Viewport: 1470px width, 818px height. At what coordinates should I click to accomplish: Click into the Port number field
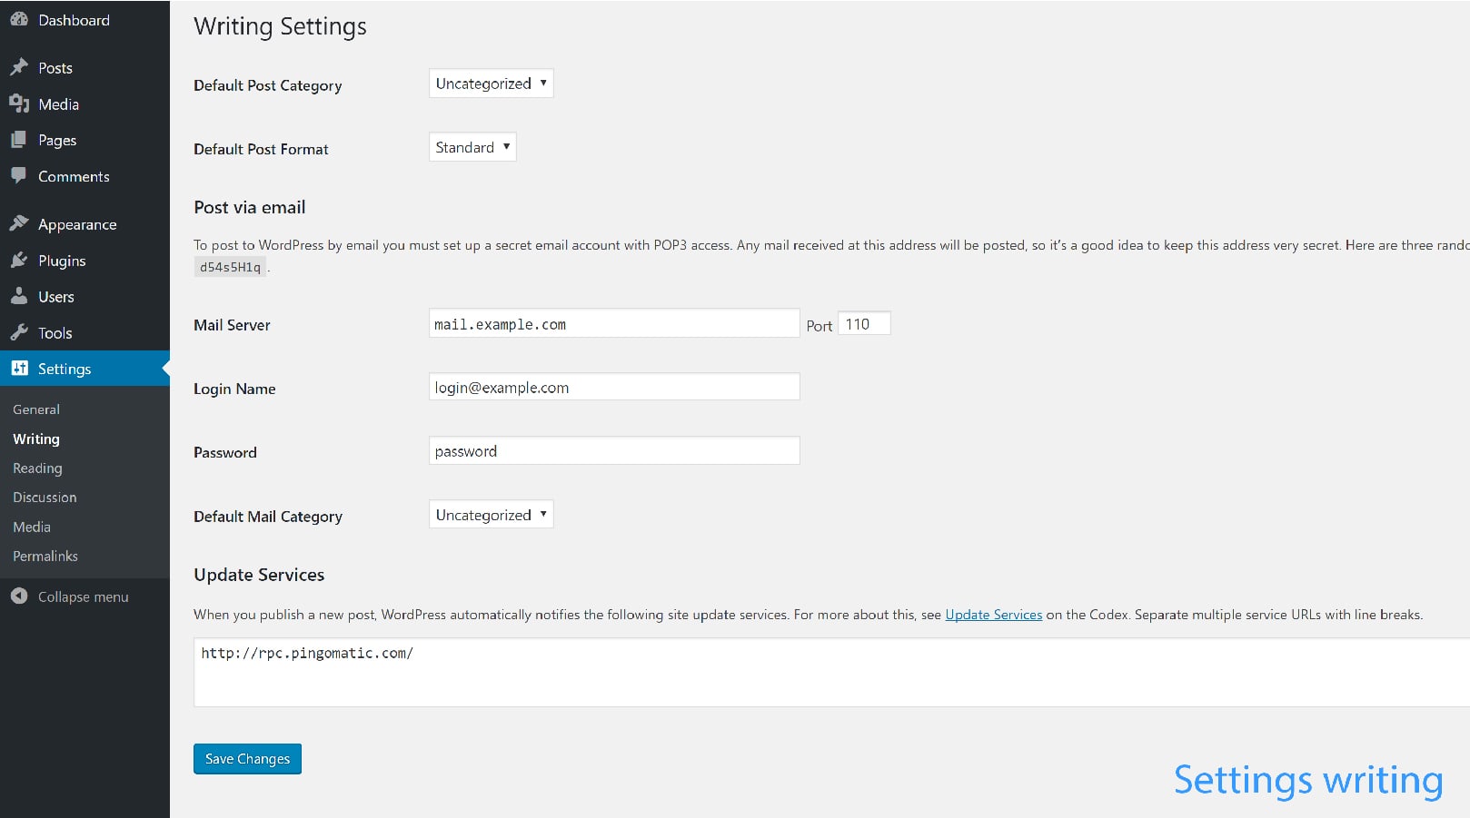(x=863, y=324)
